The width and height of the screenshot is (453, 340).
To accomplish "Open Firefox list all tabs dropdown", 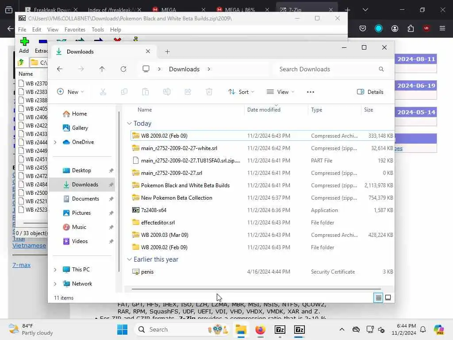I will pyautogui.click(x=365, y=10).
